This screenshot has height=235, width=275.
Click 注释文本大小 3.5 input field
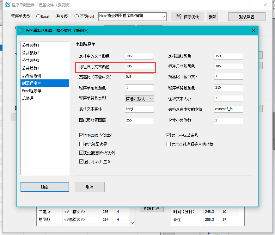pos(228,98)
